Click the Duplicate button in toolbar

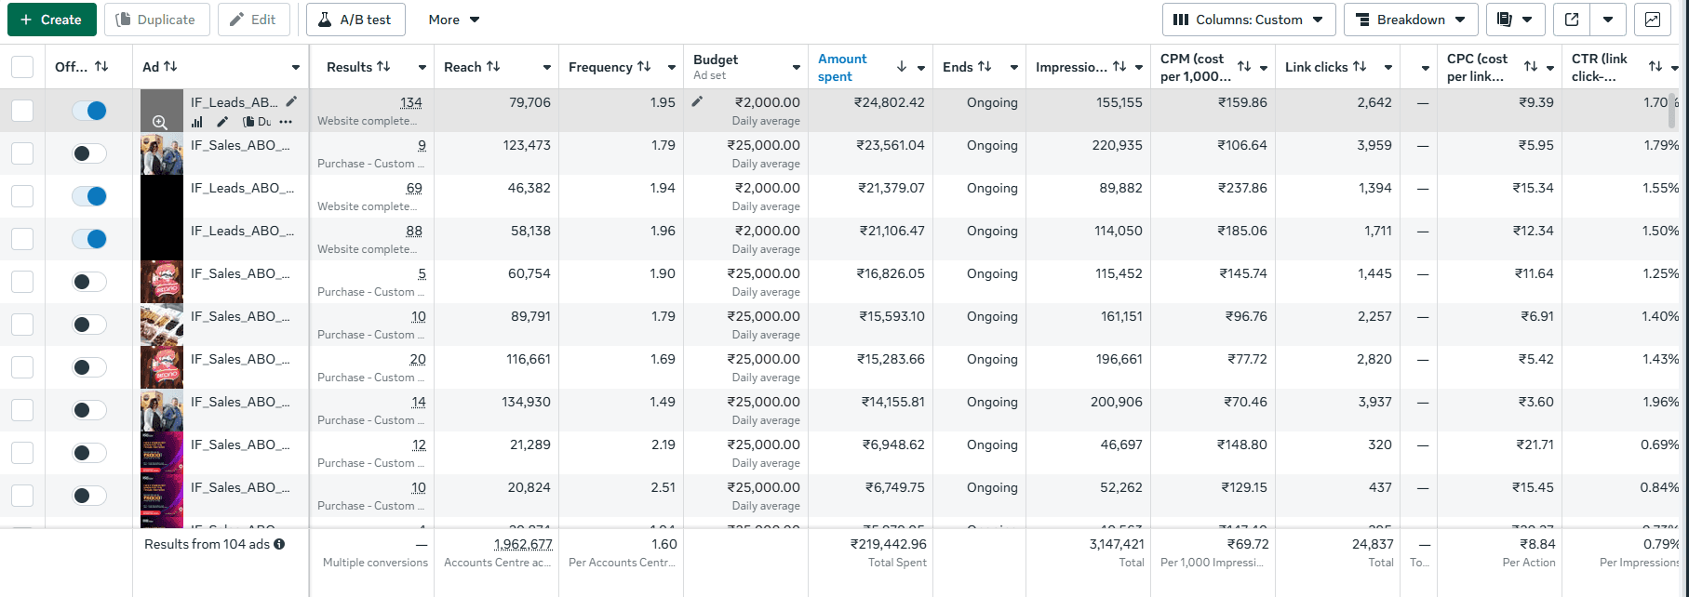157,20
